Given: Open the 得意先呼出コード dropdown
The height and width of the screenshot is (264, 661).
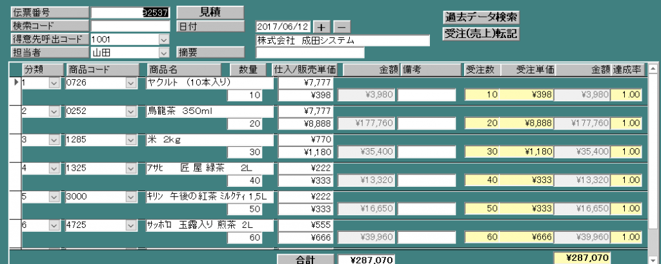Looking at the screenshot, I should [163, 39].
